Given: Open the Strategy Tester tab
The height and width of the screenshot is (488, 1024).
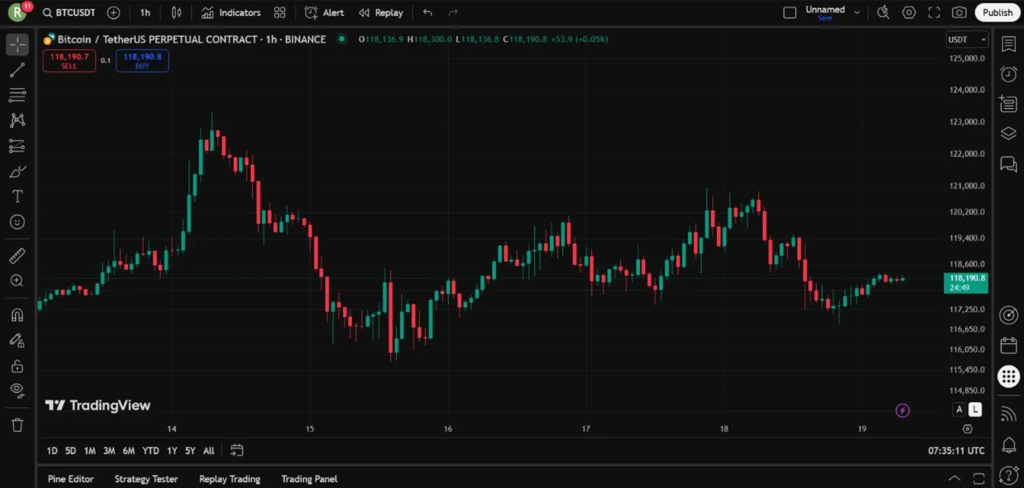Looking at the screenshot, I should (x=146, y=479).
